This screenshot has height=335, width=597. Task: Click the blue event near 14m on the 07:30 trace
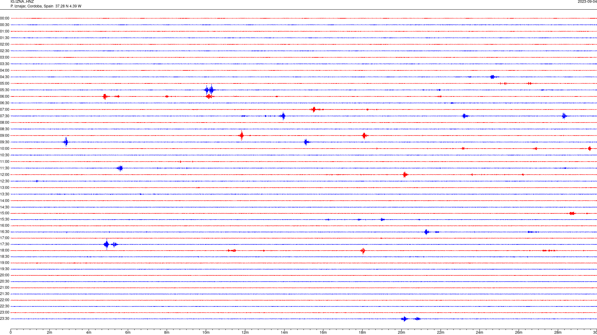coord(283,116)
